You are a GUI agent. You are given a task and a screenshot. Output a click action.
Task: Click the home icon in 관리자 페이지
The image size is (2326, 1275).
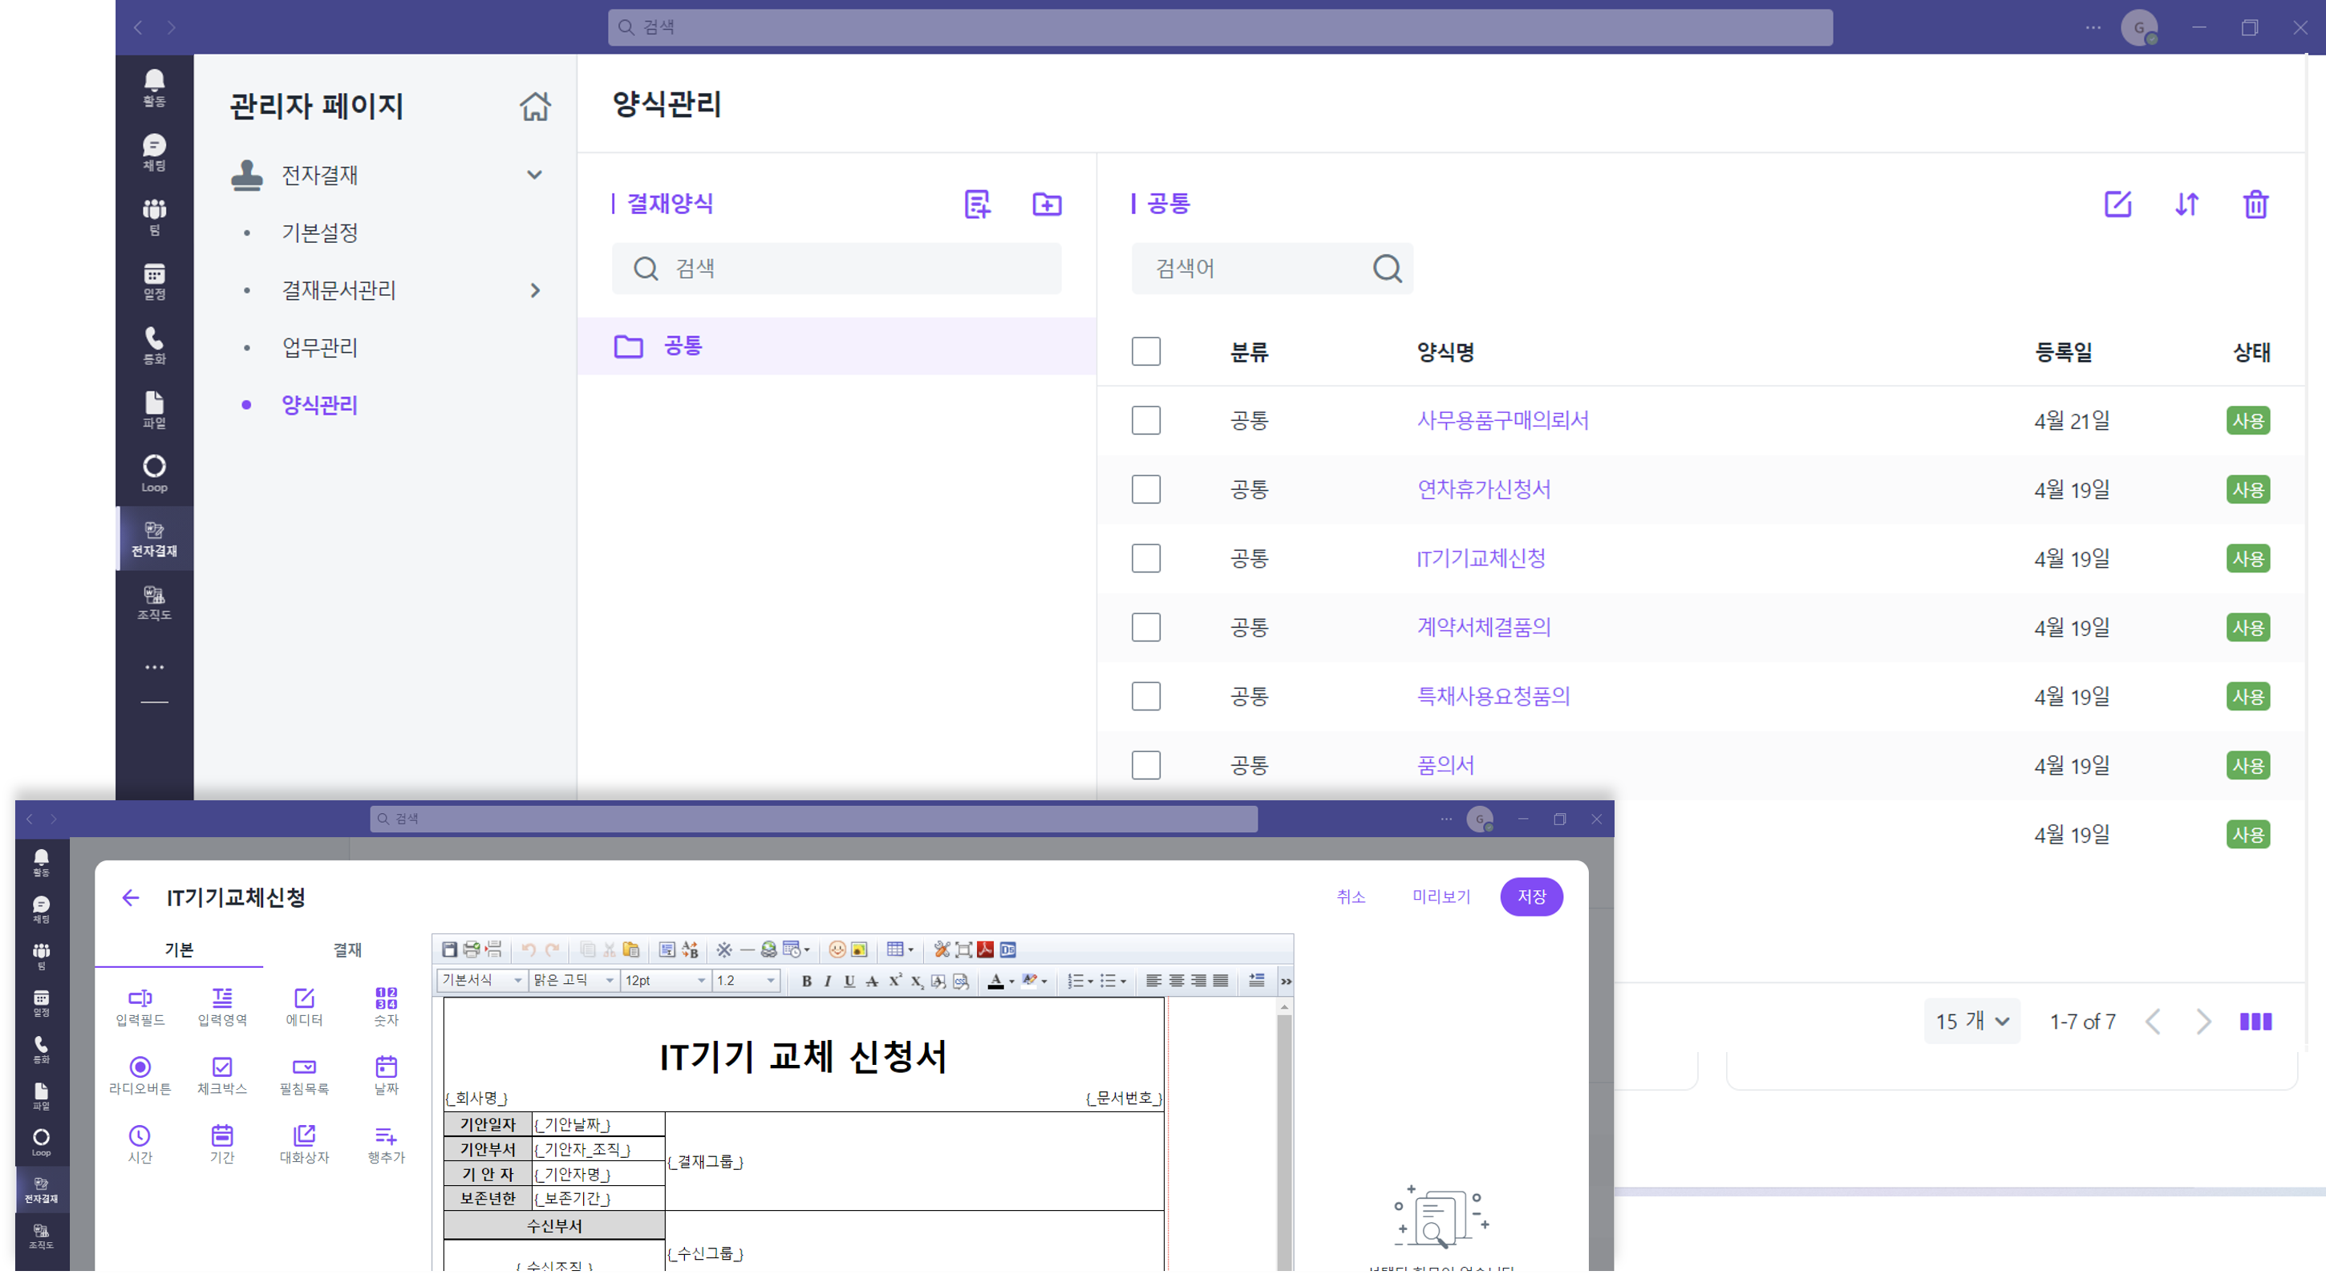[x=534, y=106]
